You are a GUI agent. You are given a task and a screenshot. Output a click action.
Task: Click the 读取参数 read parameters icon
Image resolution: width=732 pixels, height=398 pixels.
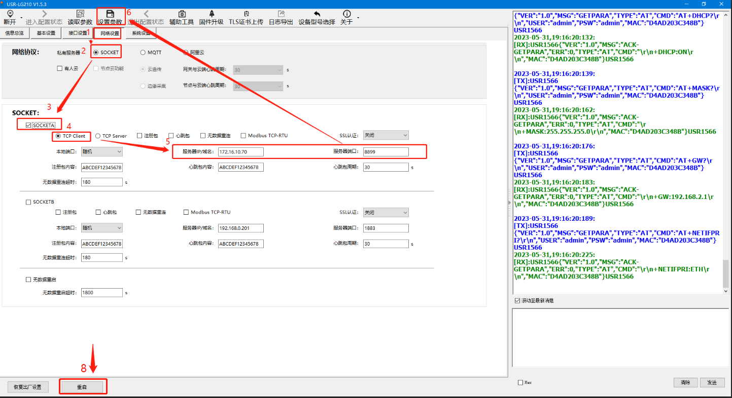(80, 14)
